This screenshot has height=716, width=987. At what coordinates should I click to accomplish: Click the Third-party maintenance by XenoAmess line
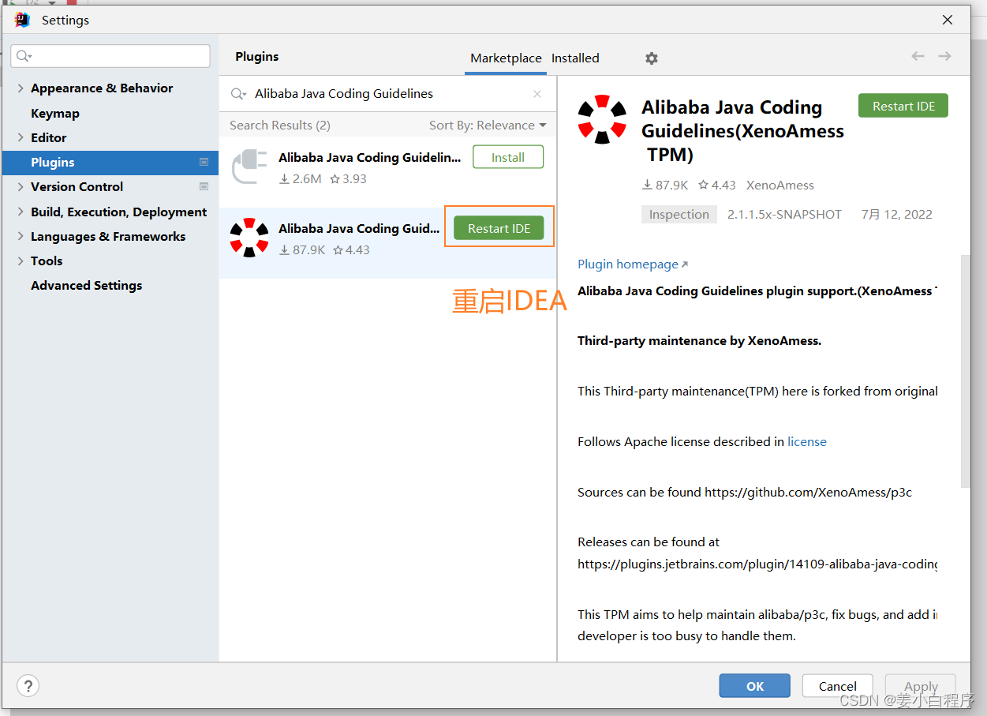click(699, 341)
